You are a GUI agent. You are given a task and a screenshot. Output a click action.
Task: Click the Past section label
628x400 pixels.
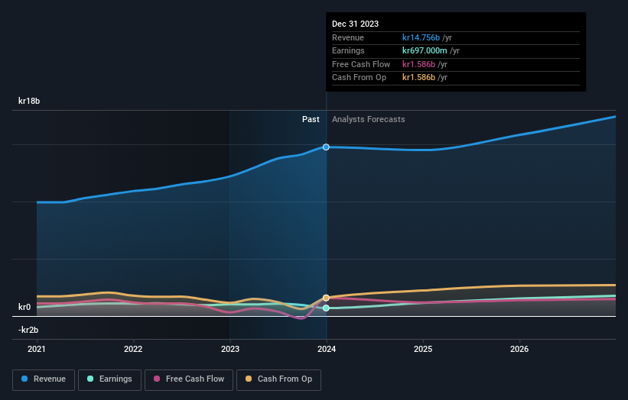pos(311,120)
